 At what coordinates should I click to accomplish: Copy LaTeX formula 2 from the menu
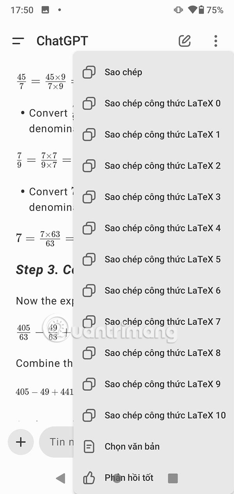[162, 166]
